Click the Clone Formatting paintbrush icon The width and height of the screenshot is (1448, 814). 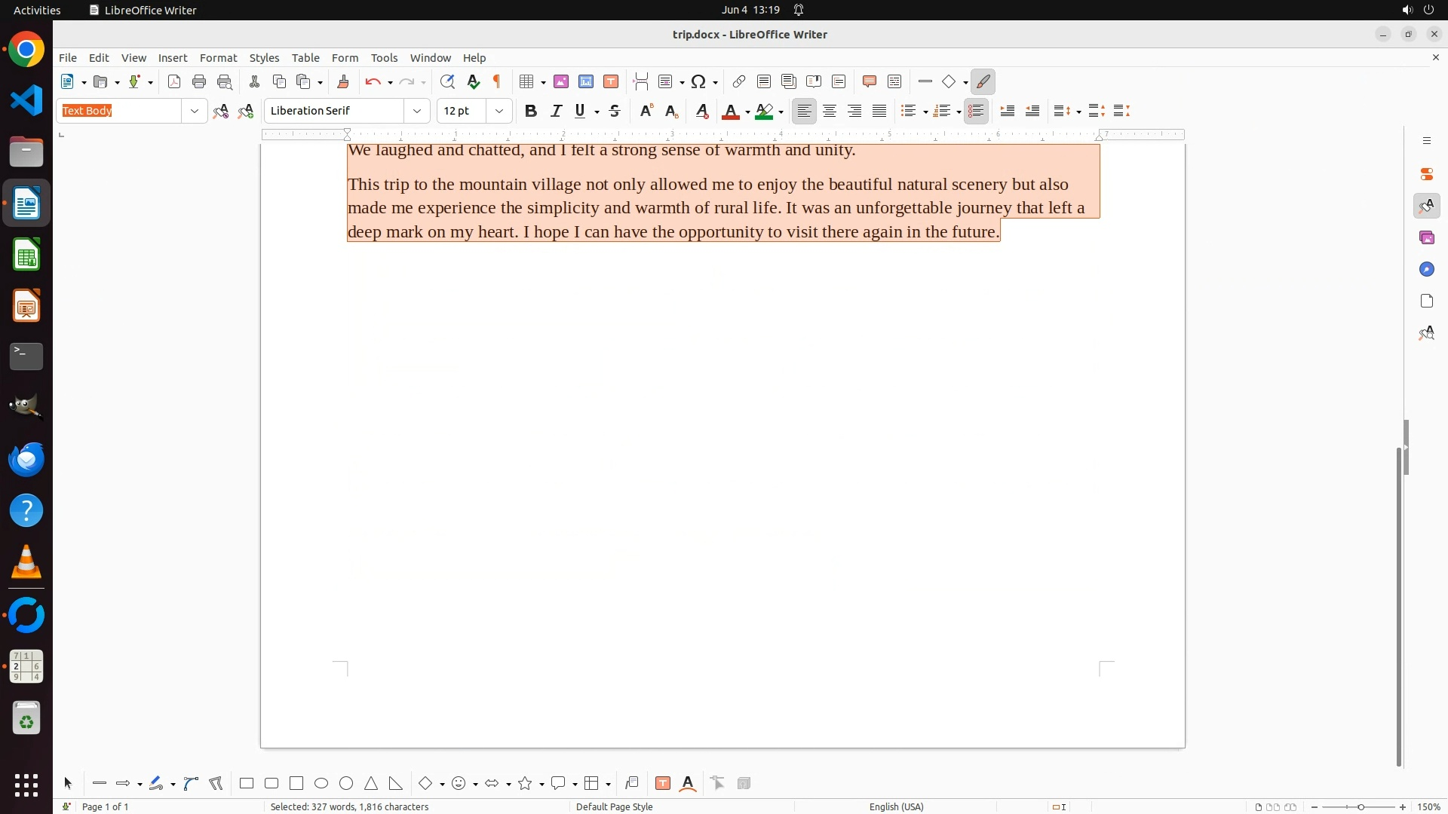point(343,81)
